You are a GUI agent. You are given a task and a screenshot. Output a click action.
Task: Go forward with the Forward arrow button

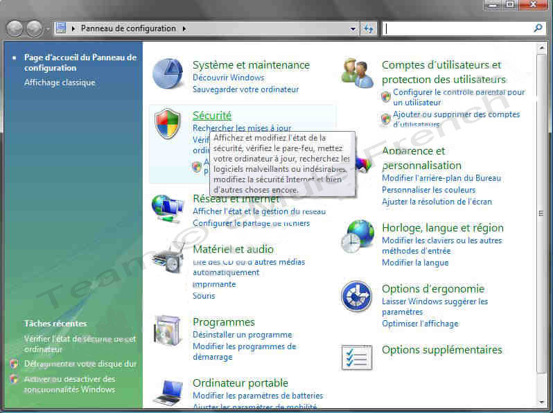point(35,28)
